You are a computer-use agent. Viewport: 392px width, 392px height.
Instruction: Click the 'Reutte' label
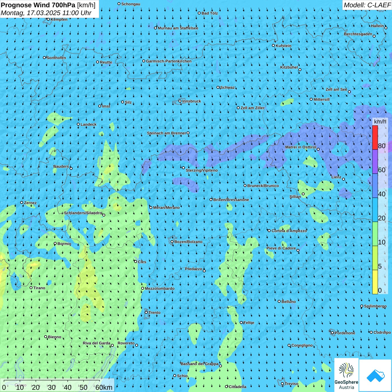[x=106, y=62]
